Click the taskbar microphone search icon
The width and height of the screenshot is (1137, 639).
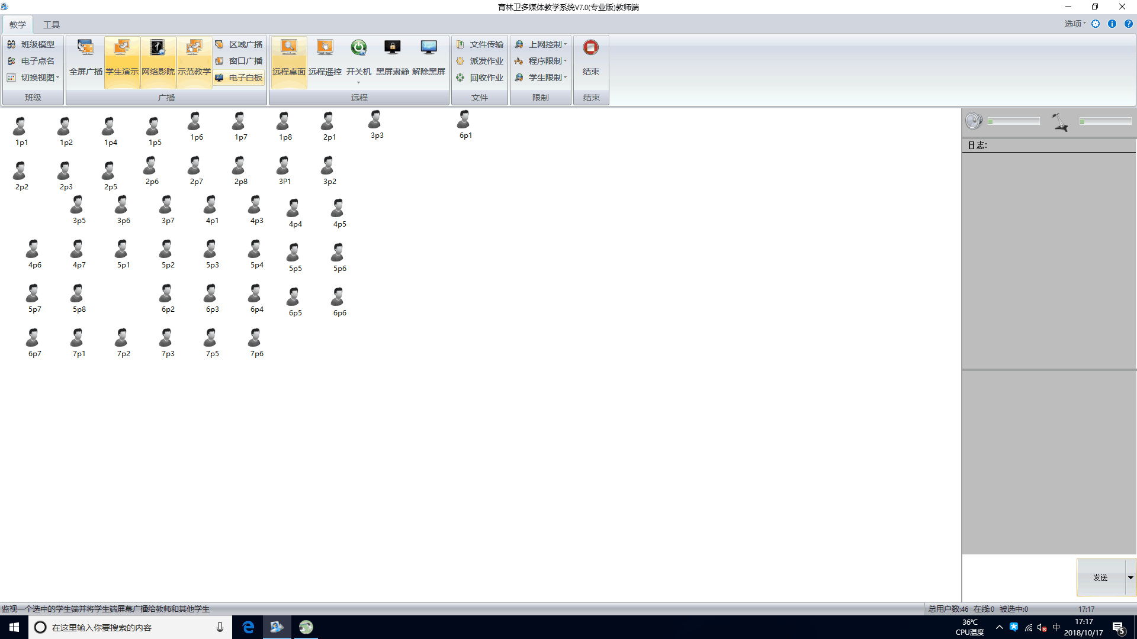[220, 627]
